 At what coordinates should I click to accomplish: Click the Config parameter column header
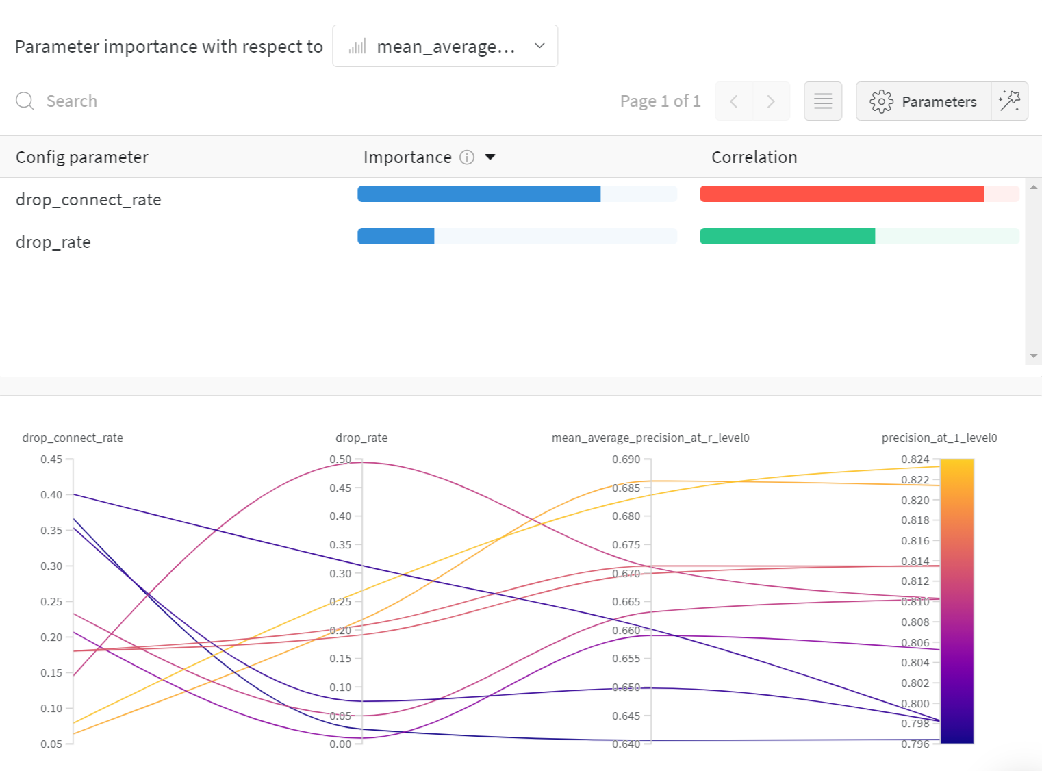(82, 157)
